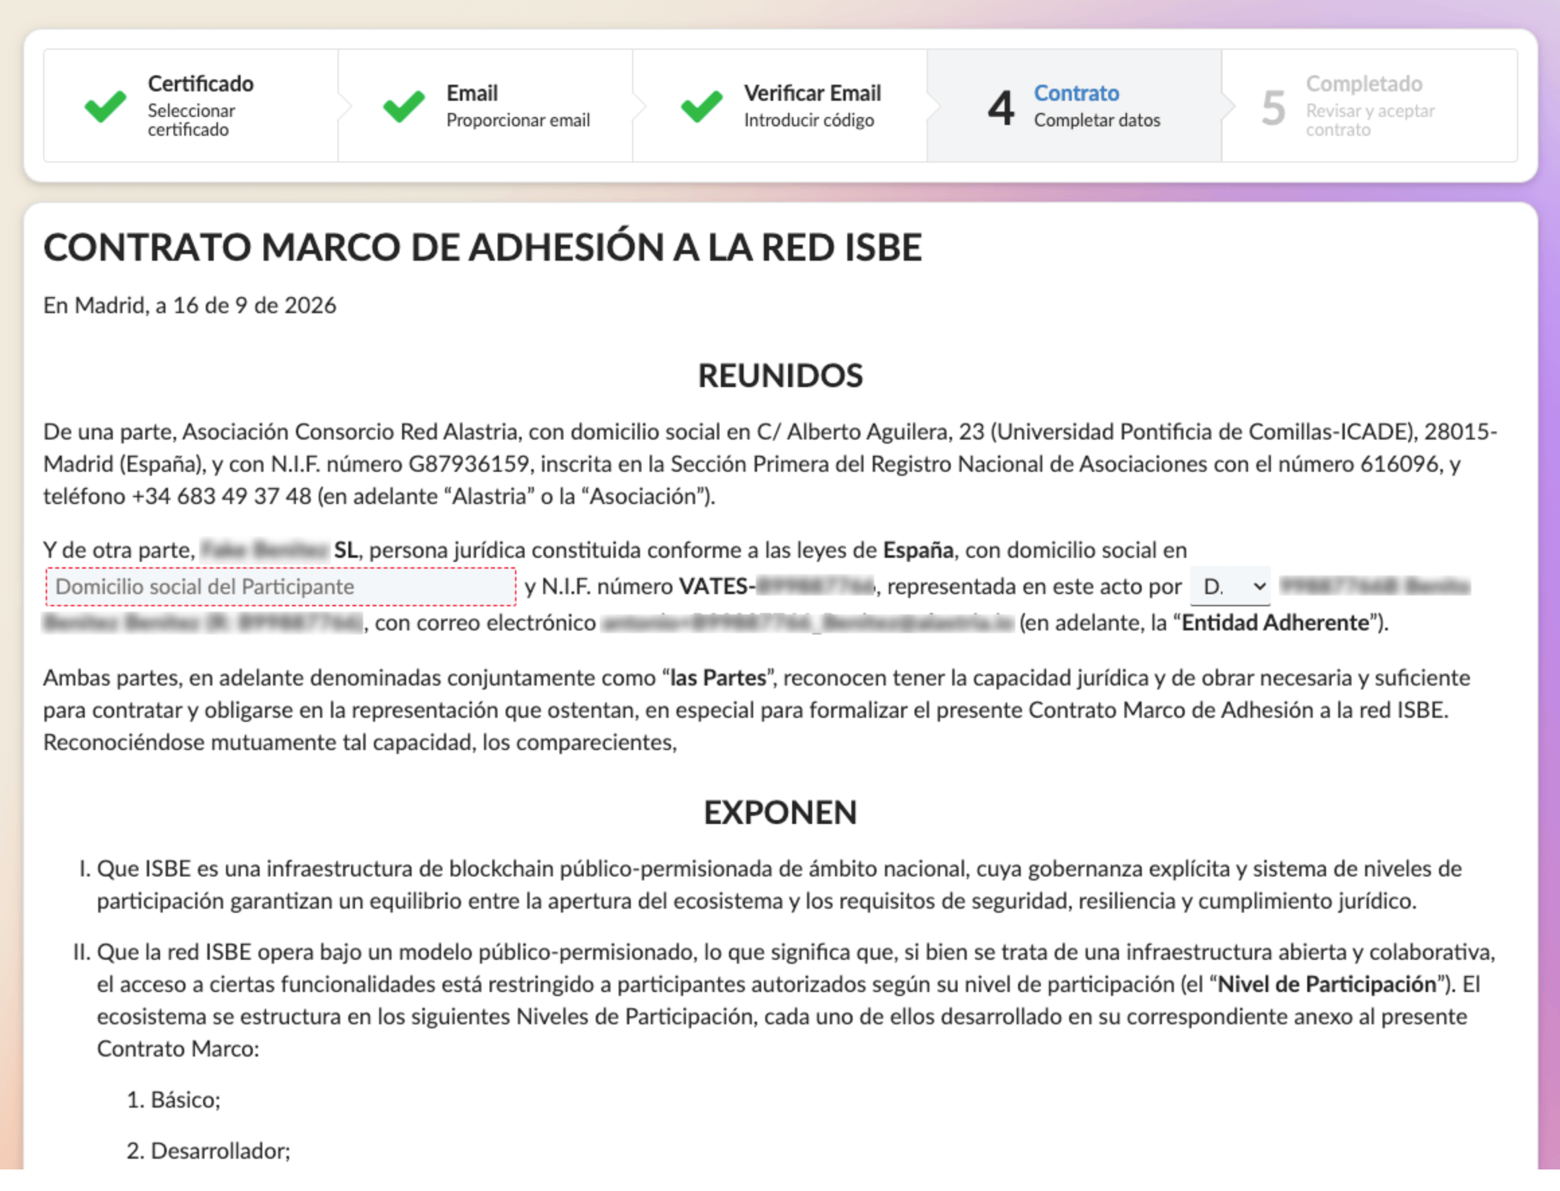Select the Contrato step
Screen dimensions: 1560x1191
tap(1075, 106)
